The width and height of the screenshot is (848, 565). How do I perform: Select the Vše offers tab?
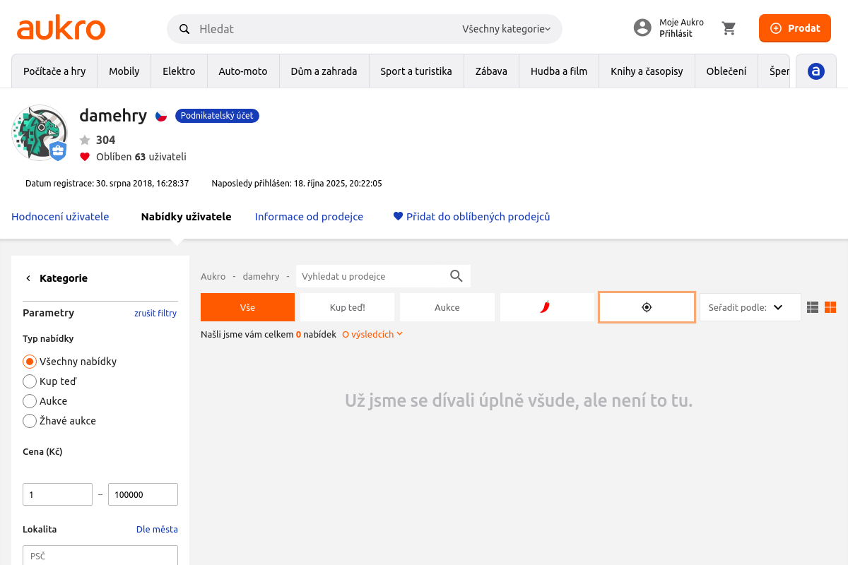point(247,307)
